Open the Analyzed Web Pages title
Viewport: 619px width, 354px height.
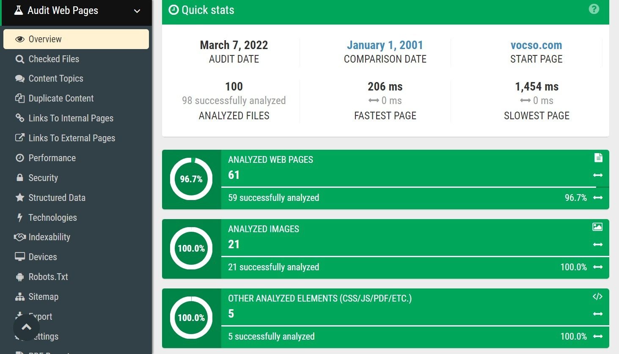coord(271,159)
